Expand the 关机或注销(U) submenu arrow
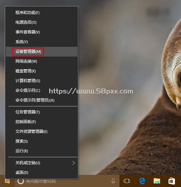This screenshot has height=187, width=181. tap(74, 163)
